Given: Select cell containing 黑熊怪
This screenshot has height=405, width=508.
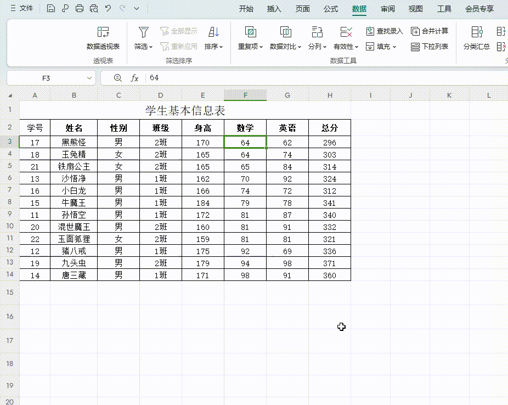Looking at the screenshot, I should [74, 142].
